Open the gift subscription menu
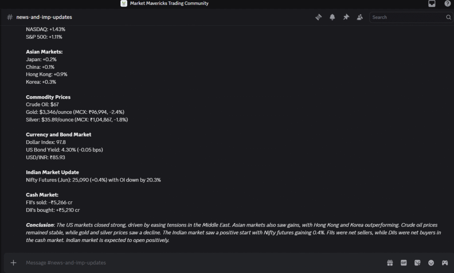Image resolution: width=454 pixels, height=273 pixels. (390, 262)
